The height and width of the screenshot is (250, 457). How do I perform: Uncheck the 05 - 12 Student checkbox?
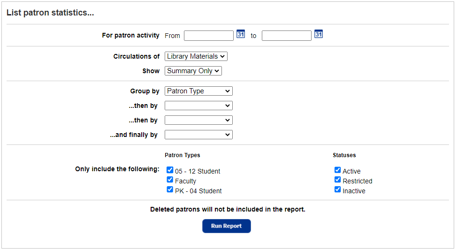click(x=170, y=170)
